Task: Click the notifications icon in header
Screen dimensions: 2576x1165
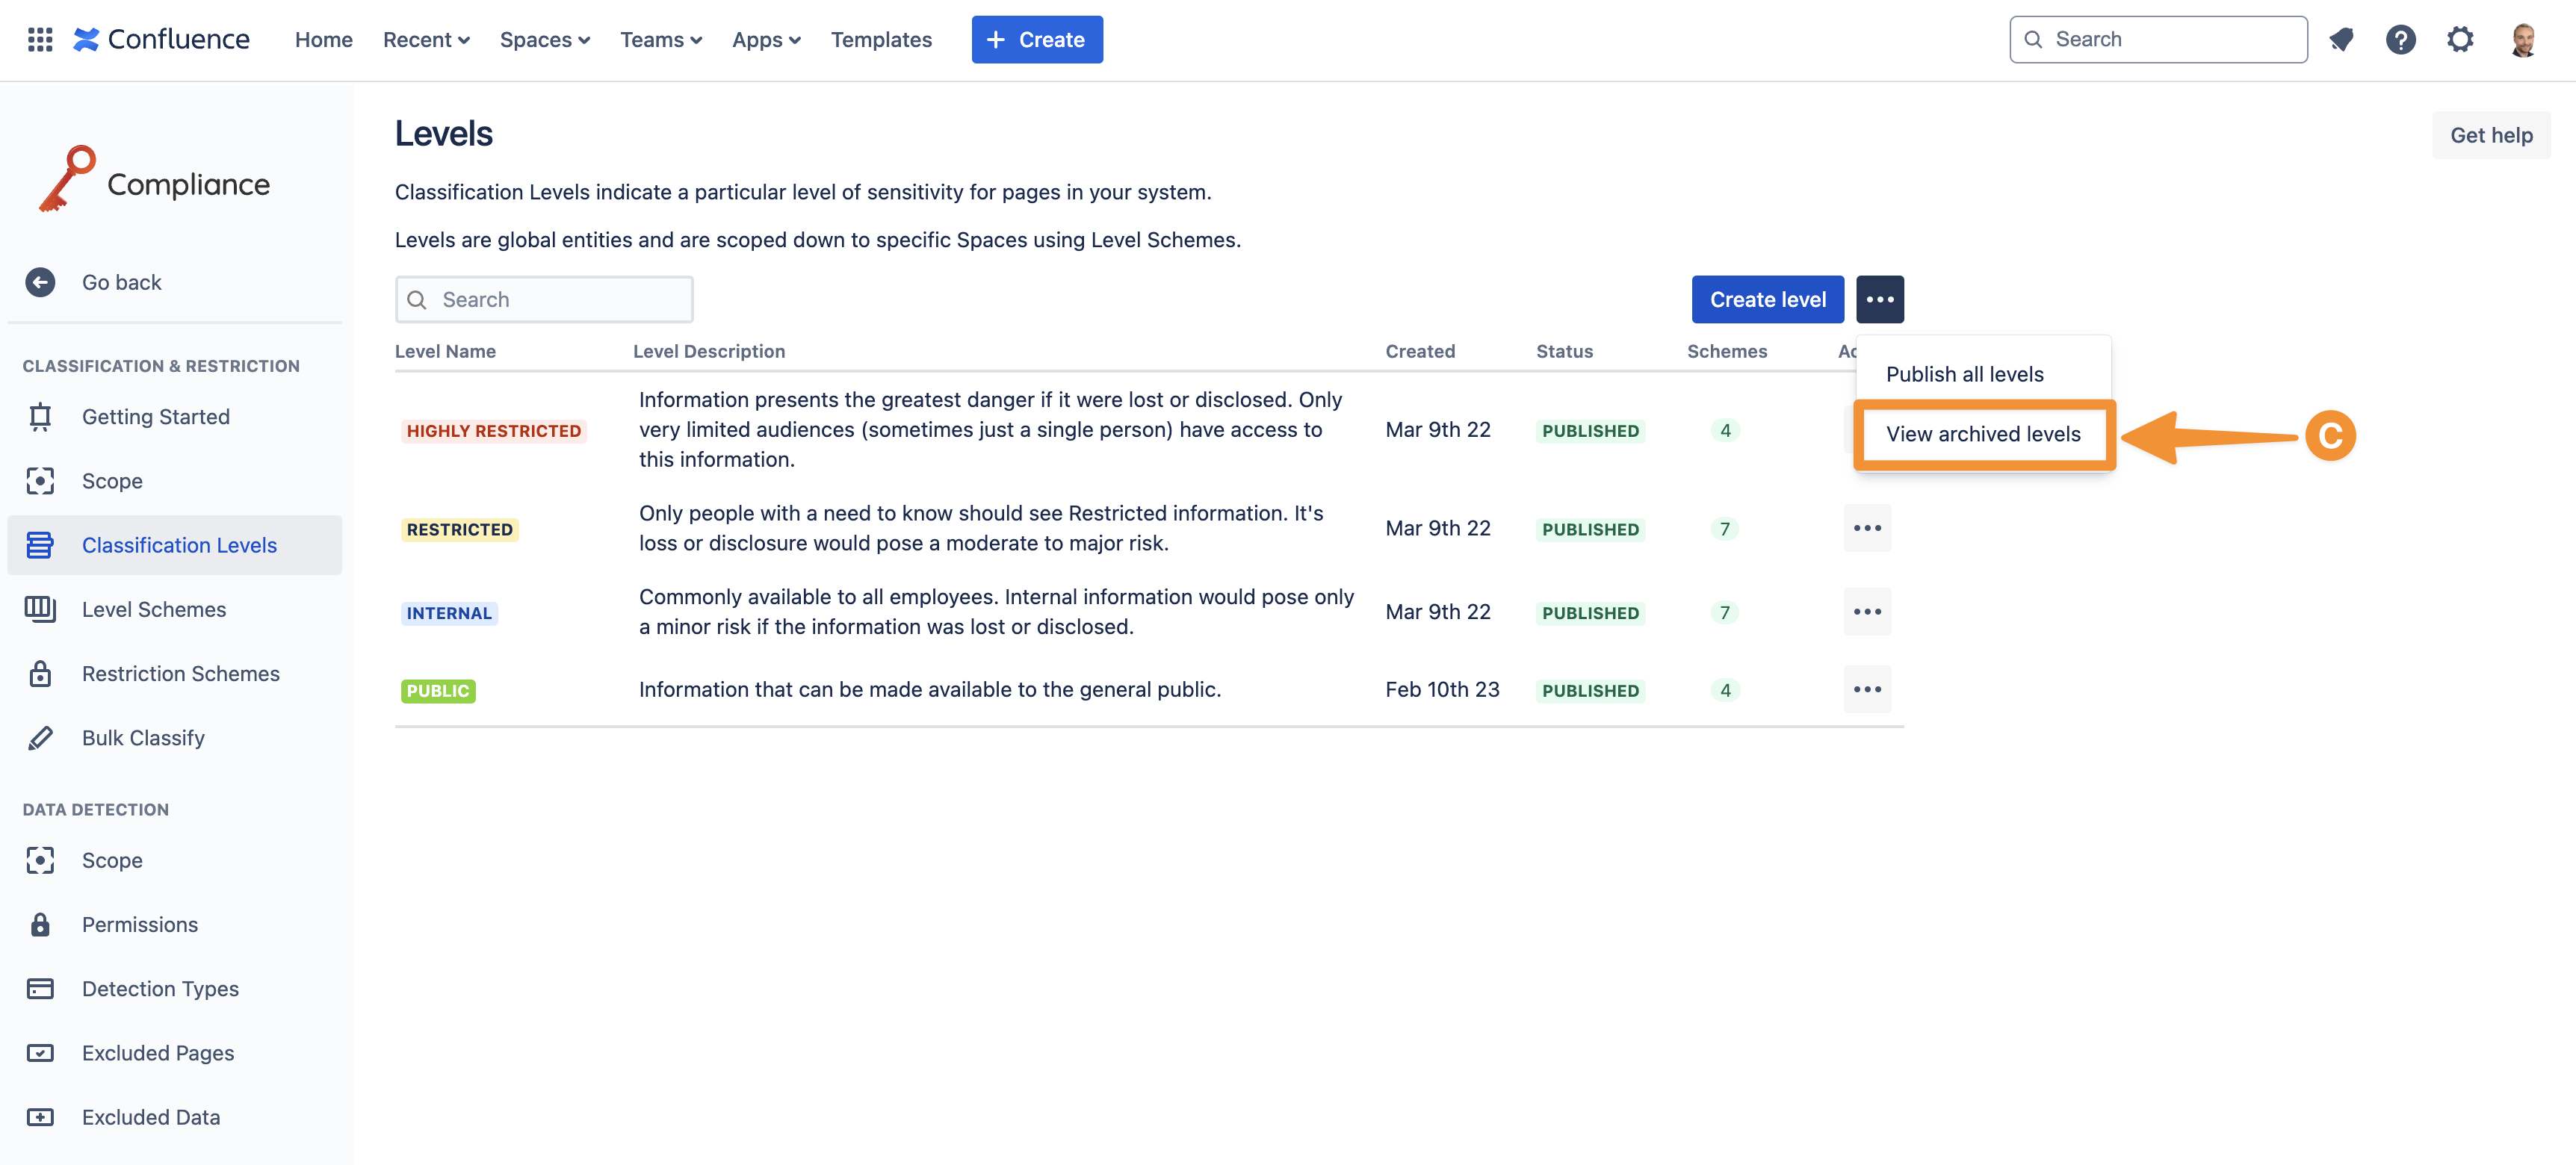Action: [x=2341, y=40]
